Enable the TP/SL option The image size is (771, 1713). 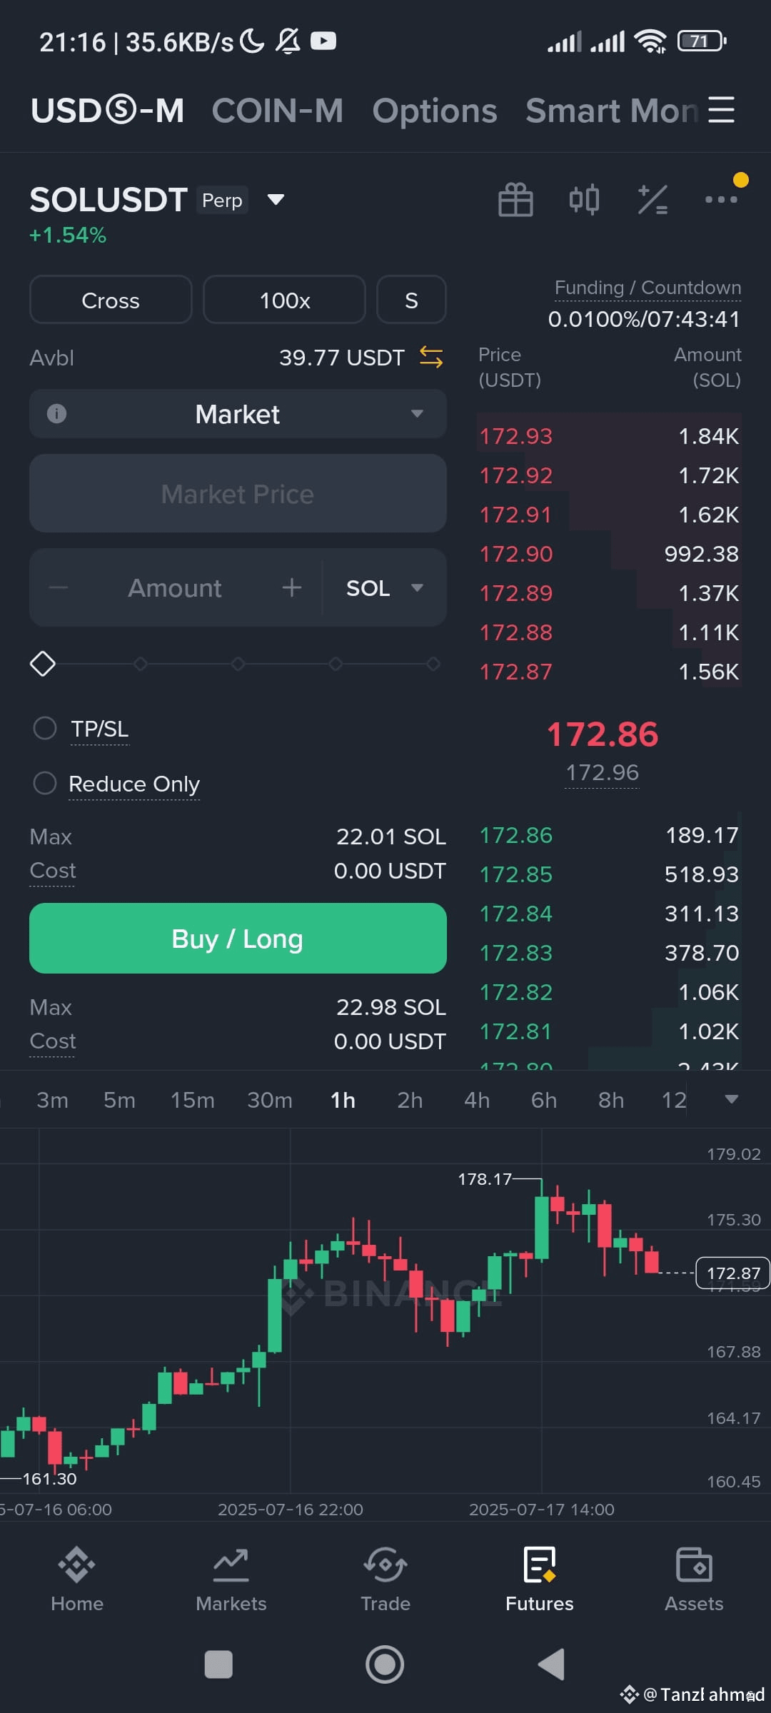(45, 728)
